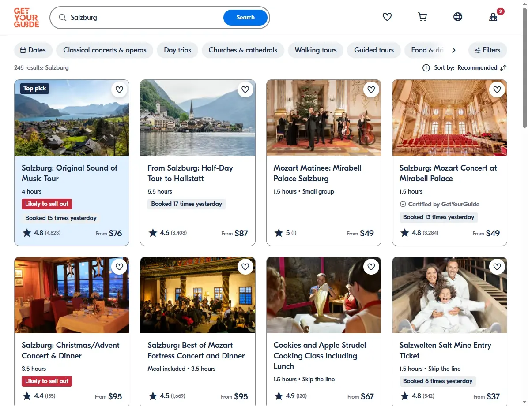Filter by Day trips
Image resolution: width=528 pixels, height=406 pixels.
click(x=177, y=50)
